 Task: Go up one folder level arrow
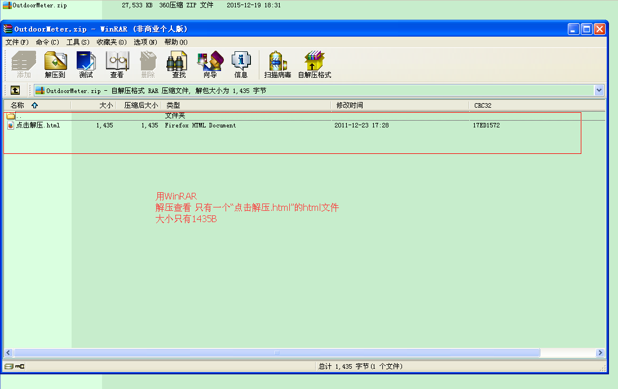pyautogui.click(x=15, y=90)
